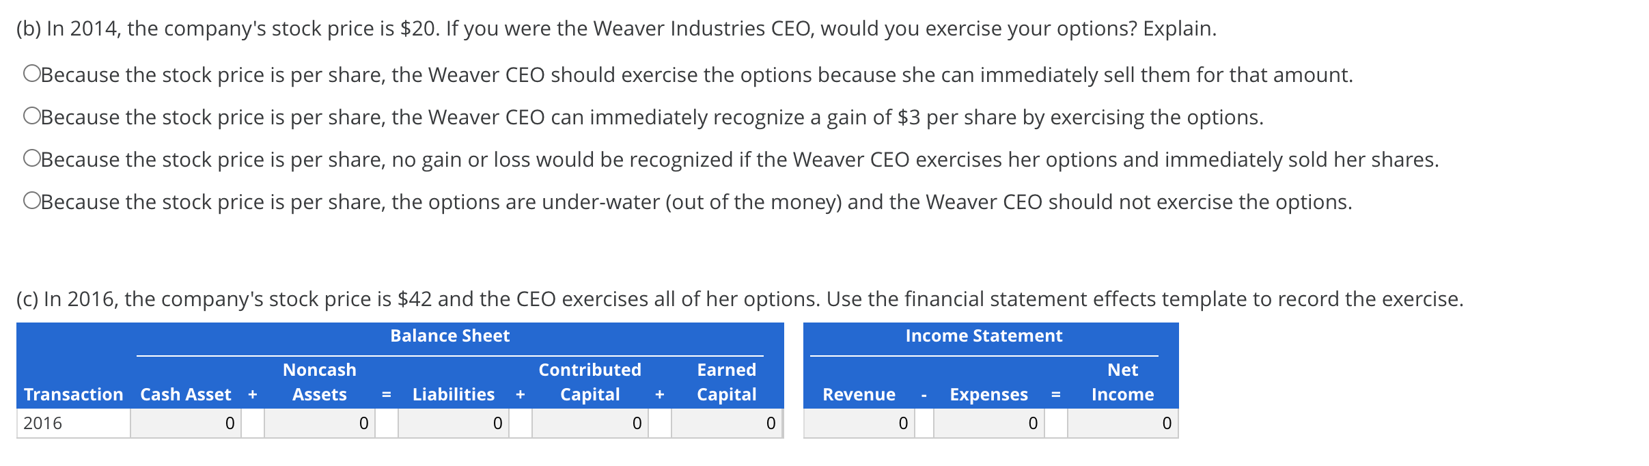The width and height of the screenshot is (1649, 466).
Task: Click the Liabilities input field
Action: point(453,424)
